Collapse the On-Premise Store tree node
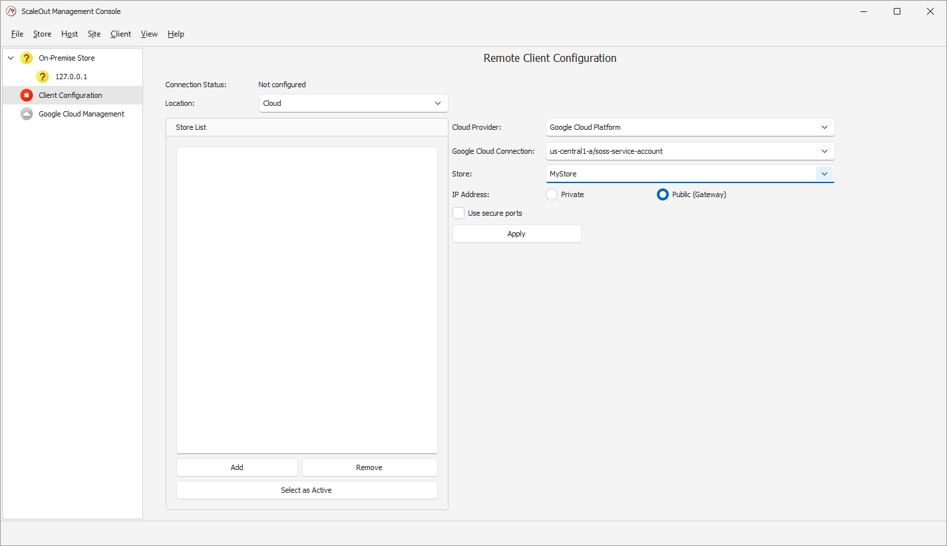 11,58
